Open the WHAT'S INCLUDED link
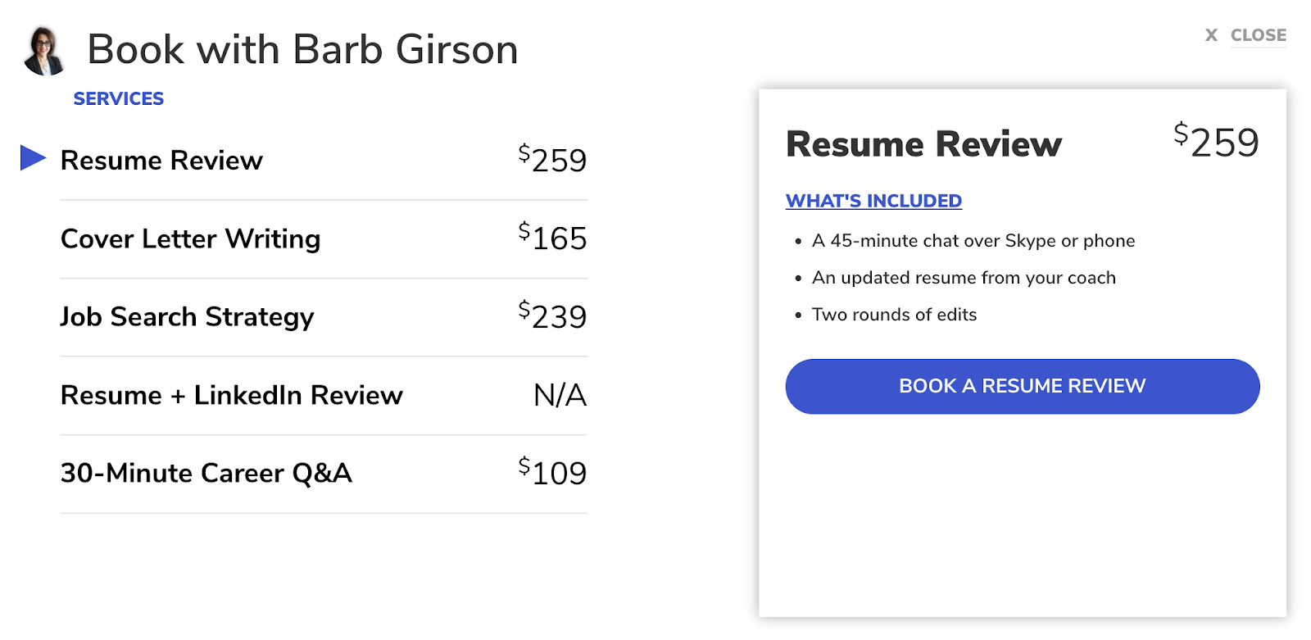This screenshot has height=640, width=1311. coord(873,201)
